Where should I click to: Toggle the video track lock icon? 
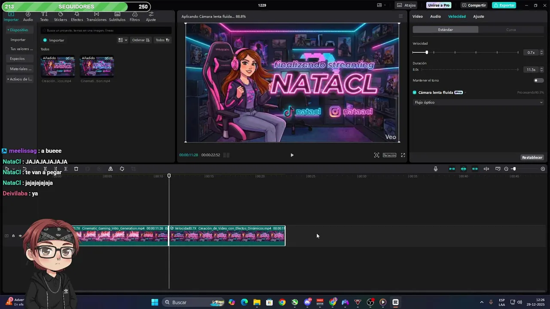pyautogui.click(x=13, y=236)
